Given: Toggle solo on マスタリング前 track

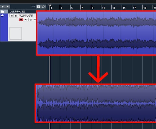Looking at the screenshot, I should click(x=16, y=16).
